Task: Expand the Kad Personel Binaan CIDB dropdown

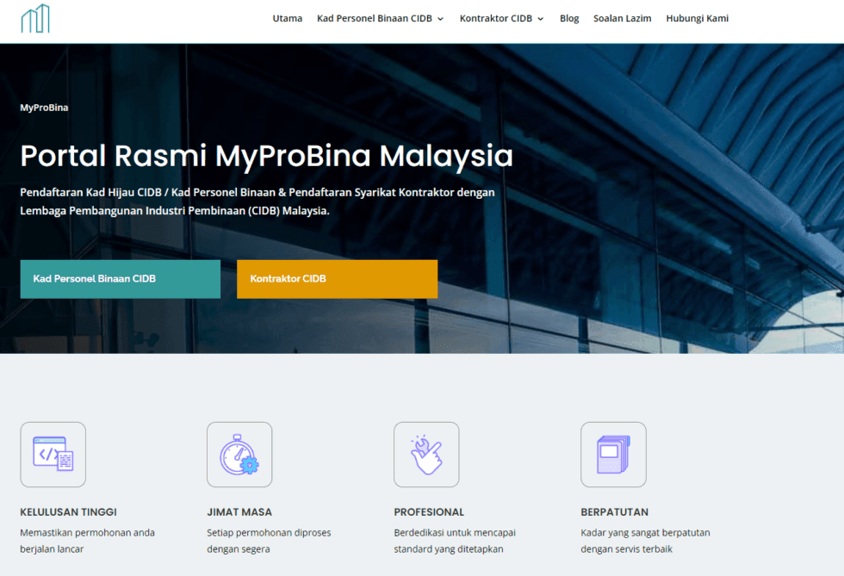Action: (375, 18)
